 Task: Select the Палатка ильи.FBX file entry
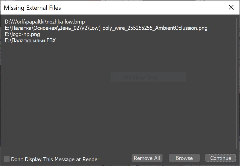30,41
